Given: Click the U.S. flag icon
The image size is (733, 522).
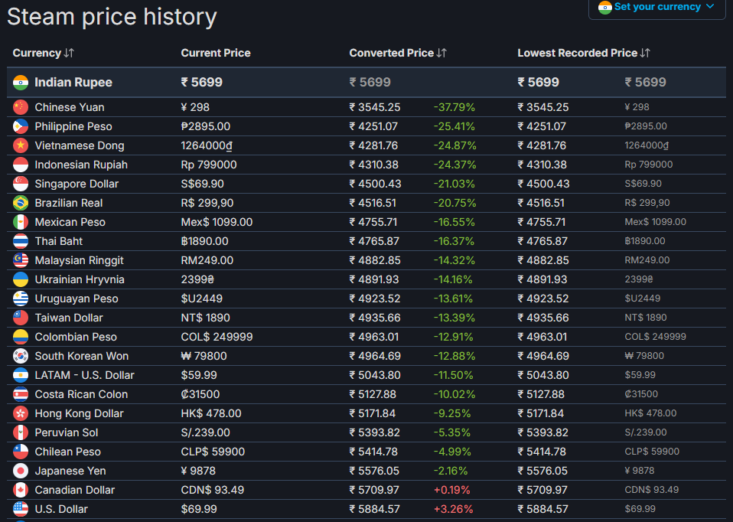Looking at the screenshot, I should click(x=21, y=509).
